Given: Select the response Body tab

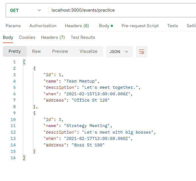Looking at the screenshot, I should pos(8,37).
